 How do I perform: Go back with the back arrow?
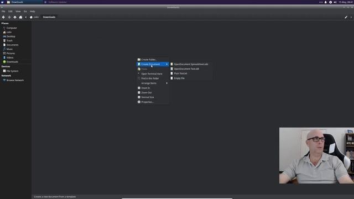pyautogui.click(x=3, y=17)
